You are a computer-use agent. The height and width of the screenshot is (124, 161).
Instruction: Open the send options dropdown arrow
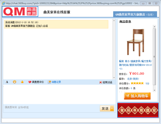pyautogui.click(x=112, y=108)
